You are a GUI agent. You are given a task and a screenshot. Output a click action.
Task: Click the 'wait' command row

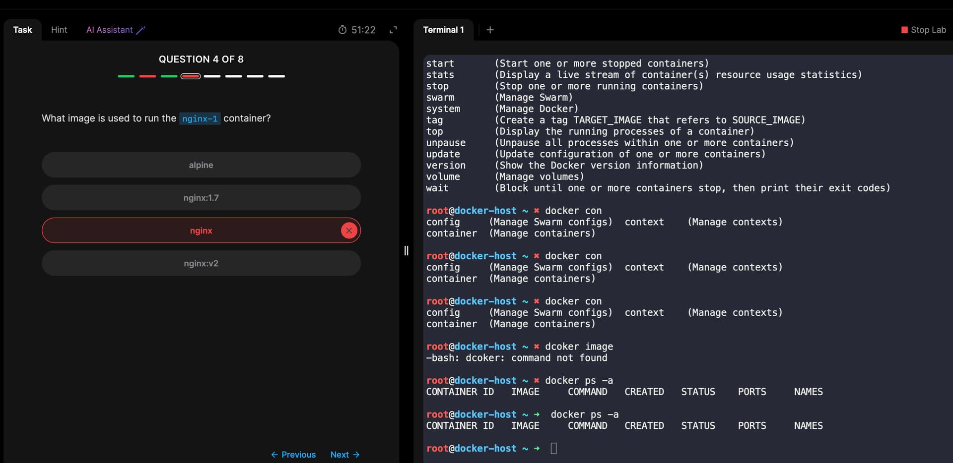[658, 188]
